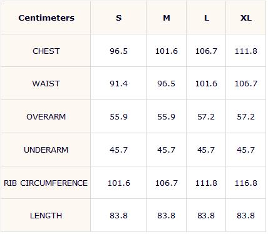Click chest value 96.5 for size S
The width and height of the screenshot is (268, 234).
(118, 51)
